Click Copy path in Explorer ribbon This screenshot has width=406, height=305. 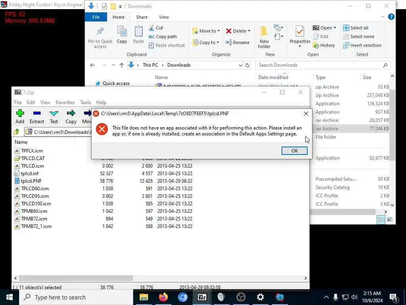coord(163,37)
